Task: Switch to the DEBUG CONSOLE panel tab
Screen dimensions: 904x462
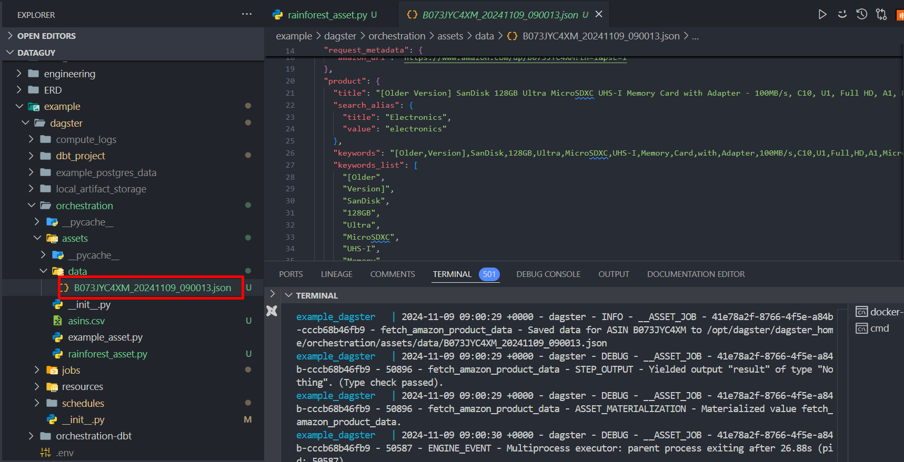Action: click(548, 274)
